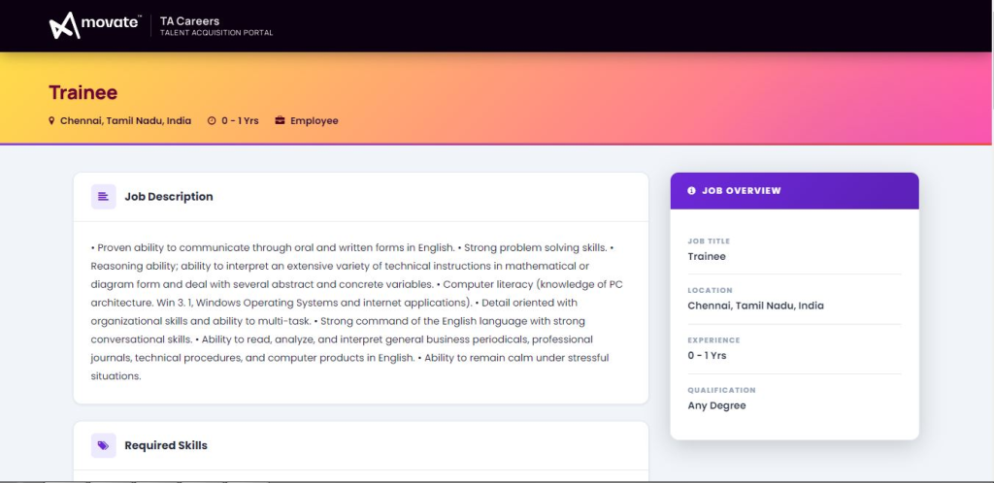994x483 pixels.
Task: Click the Movate logo in the header
Action: point(95,25)
